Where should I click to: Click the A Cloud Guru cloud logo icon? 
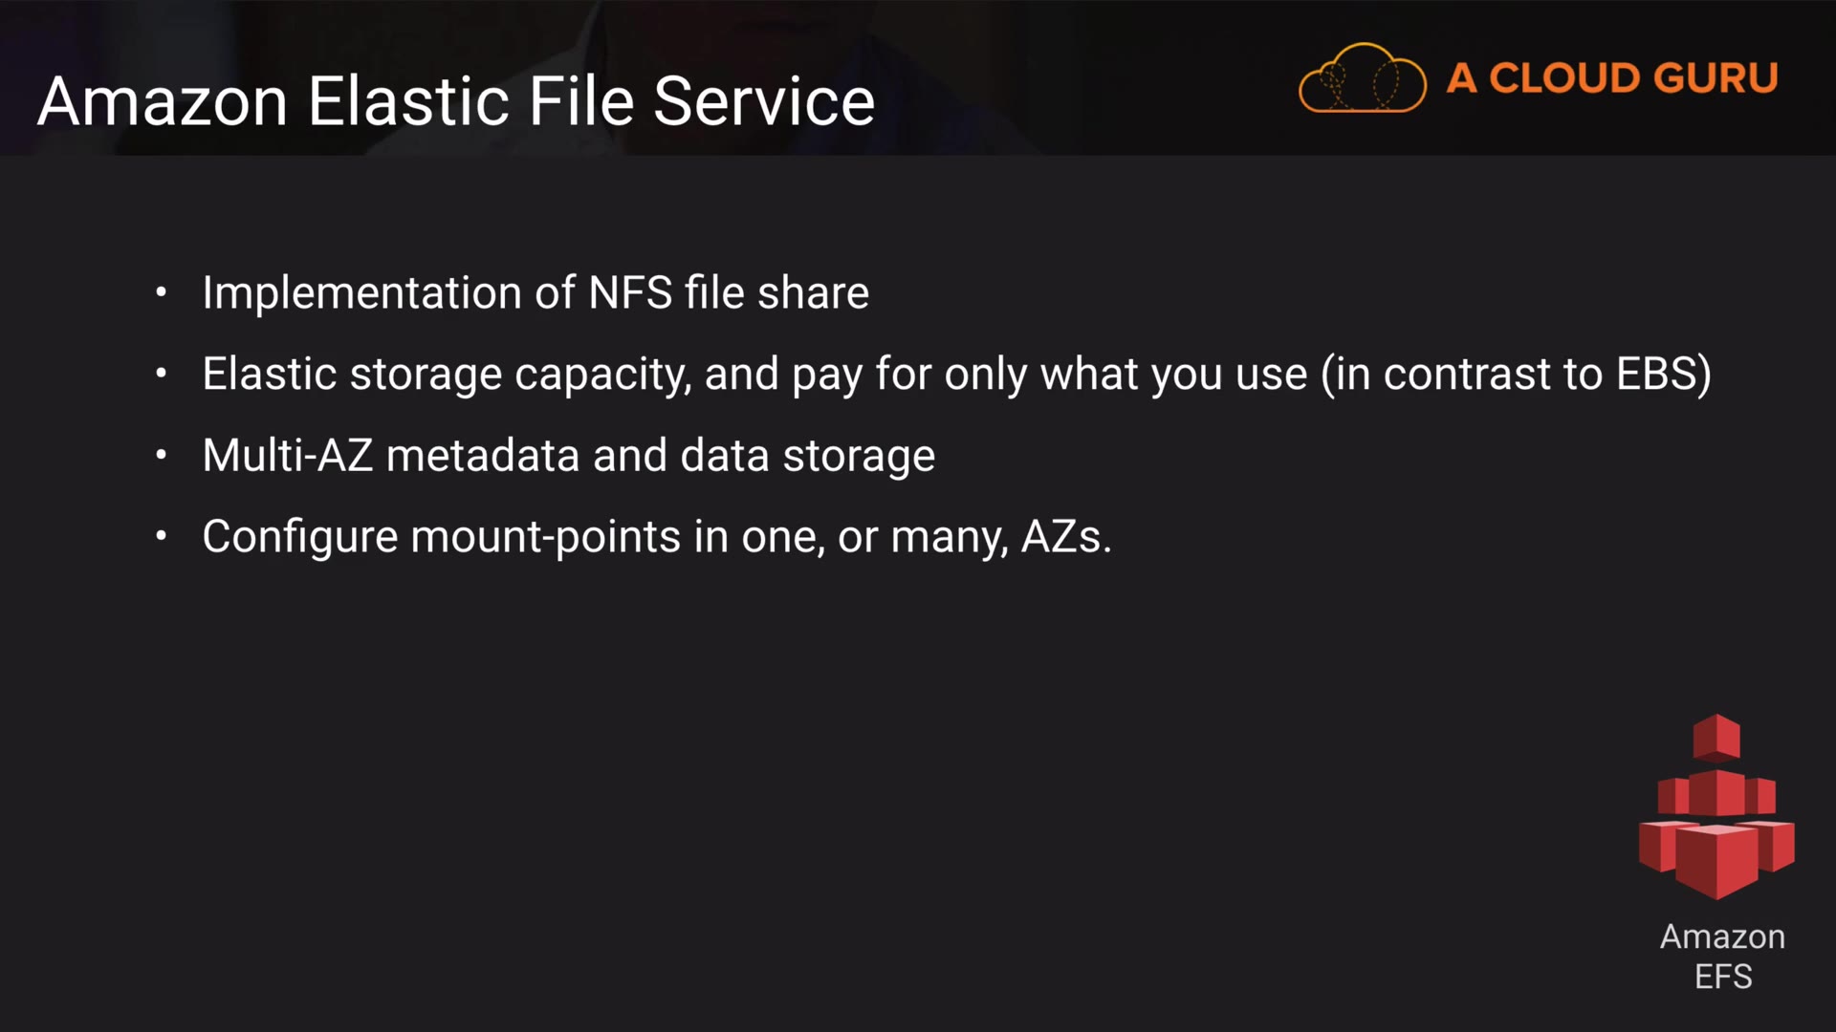pyautogui.click(x=1362, y=78)
